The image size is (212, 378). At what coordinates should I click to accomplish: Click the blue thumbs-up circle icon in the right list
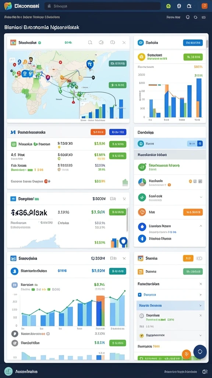click(142, 226)
